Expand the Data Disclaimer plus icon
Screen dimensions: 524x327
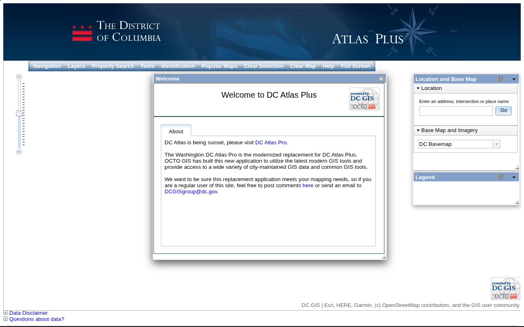pos(6,313)
